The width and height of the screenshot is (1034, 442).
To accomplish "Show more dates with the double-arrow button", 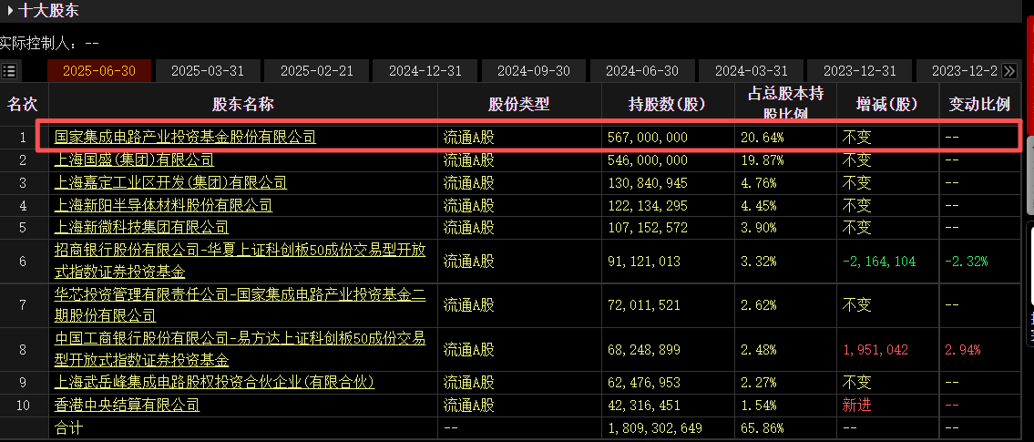I will (1008, 70).
